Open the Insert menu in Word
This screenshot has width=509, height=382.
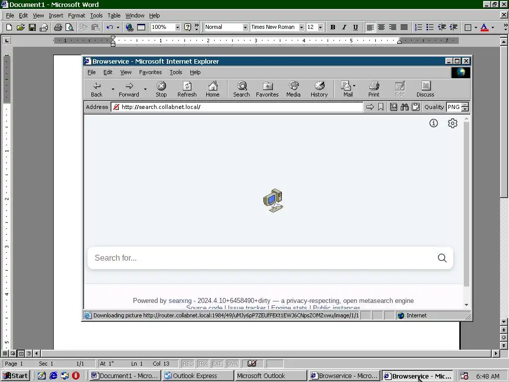(x=56, y=15)
